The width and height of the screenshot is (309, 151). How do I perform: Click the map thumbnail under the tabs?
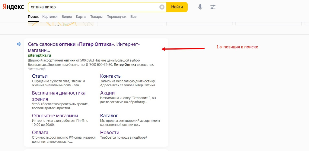coord(61,24)
